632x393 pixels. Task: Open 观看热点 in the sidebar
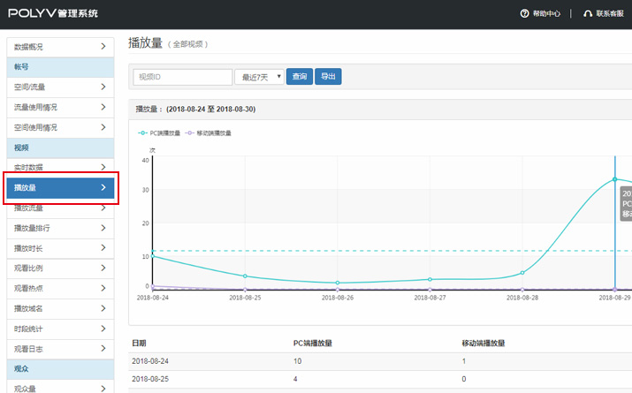[60, 288]
